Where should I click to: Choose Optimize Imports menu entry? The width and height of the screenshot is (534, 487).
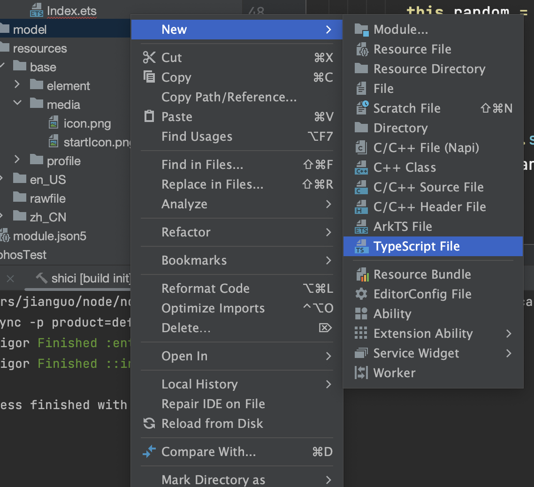(x=236, y=309)
